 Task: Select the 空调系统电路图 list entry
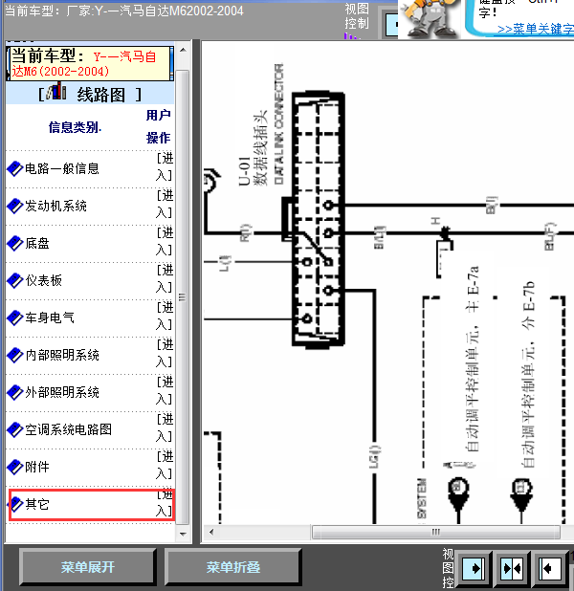pos(68,429)
